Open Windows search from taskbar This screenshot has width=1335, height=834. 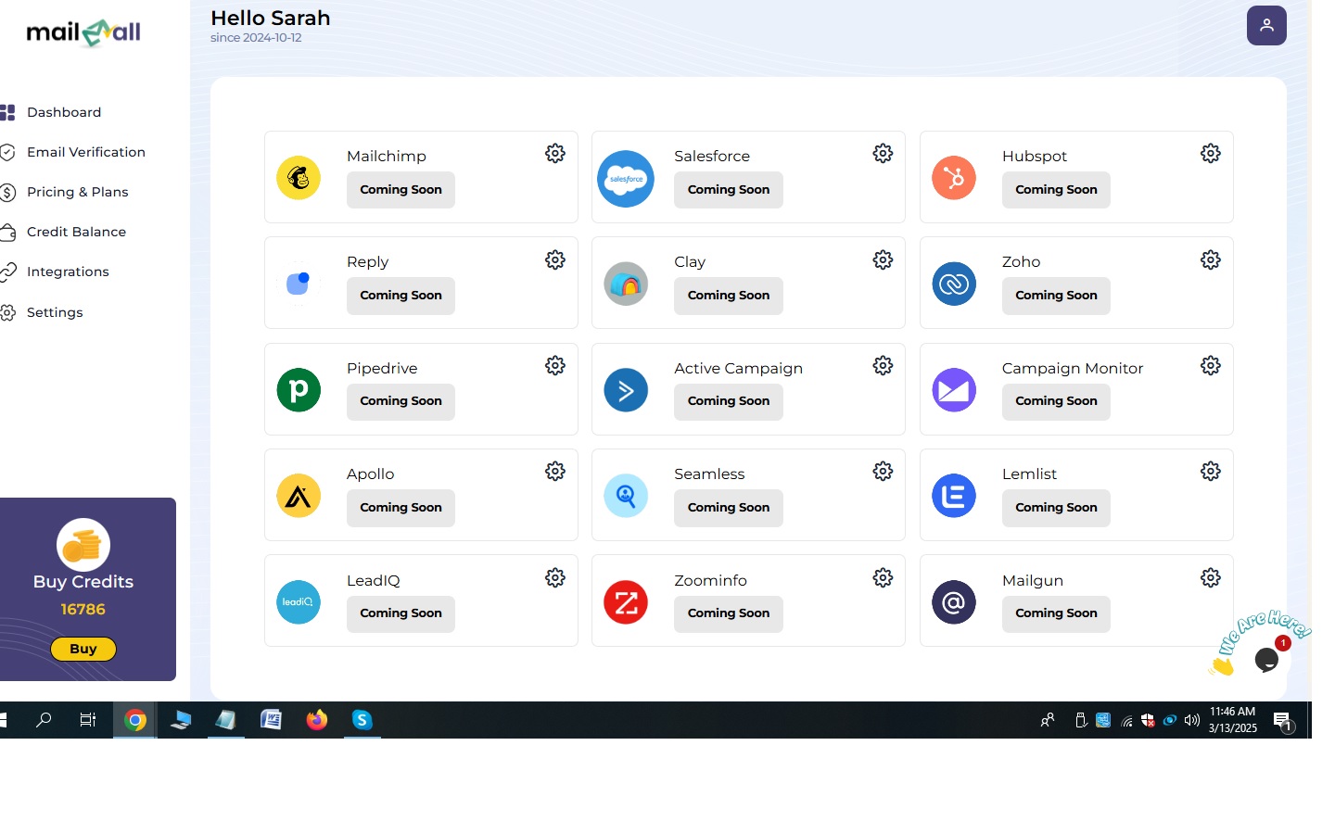click(x=44, y=720)
